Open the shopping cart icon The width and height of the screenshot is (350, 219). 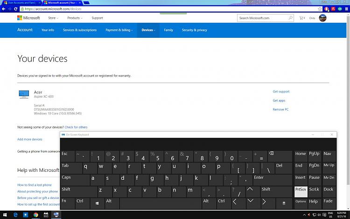tap(302, 18)
